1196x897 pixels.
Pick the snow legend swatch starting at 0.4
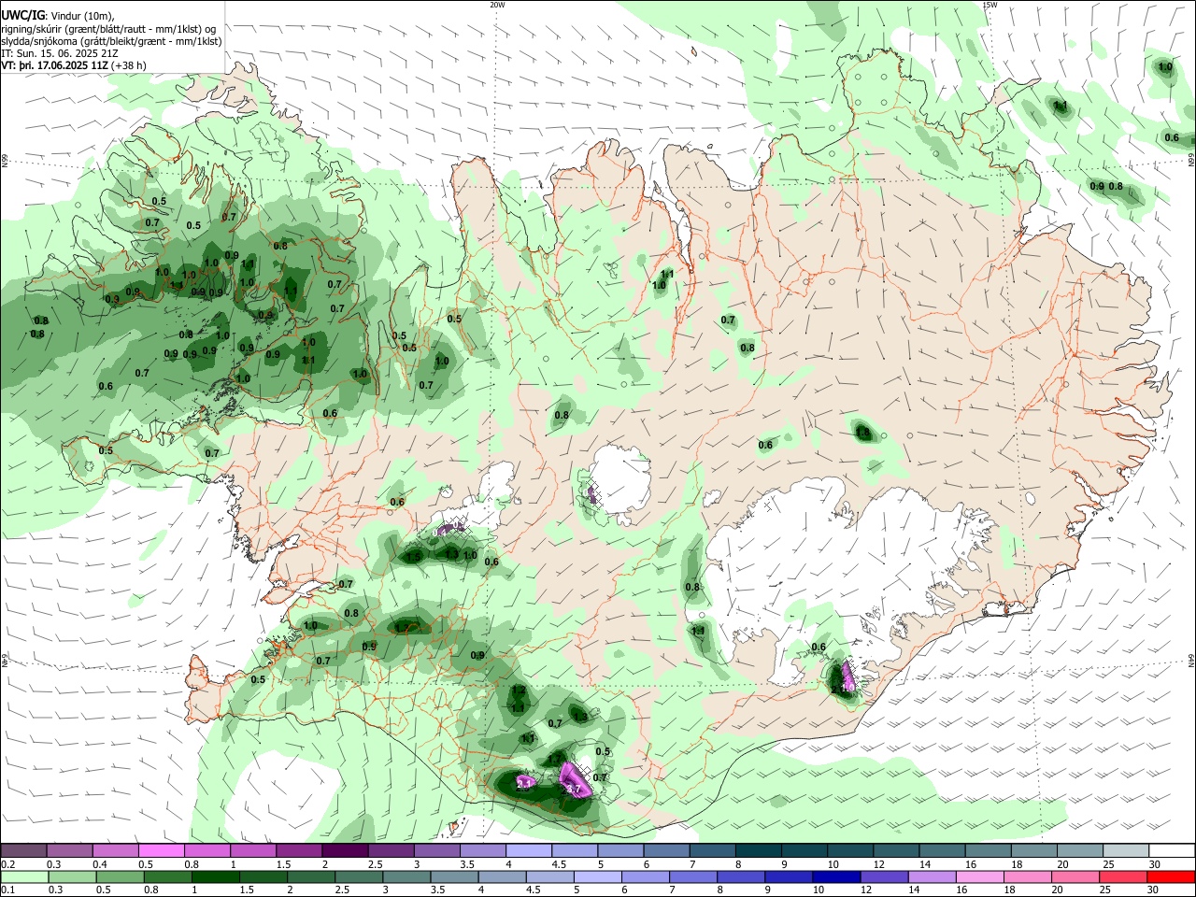pyautogui.click(x=115, y=851)
